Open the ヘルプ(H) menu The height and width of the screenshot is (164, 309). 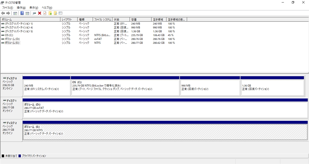[x=47, y=8]
